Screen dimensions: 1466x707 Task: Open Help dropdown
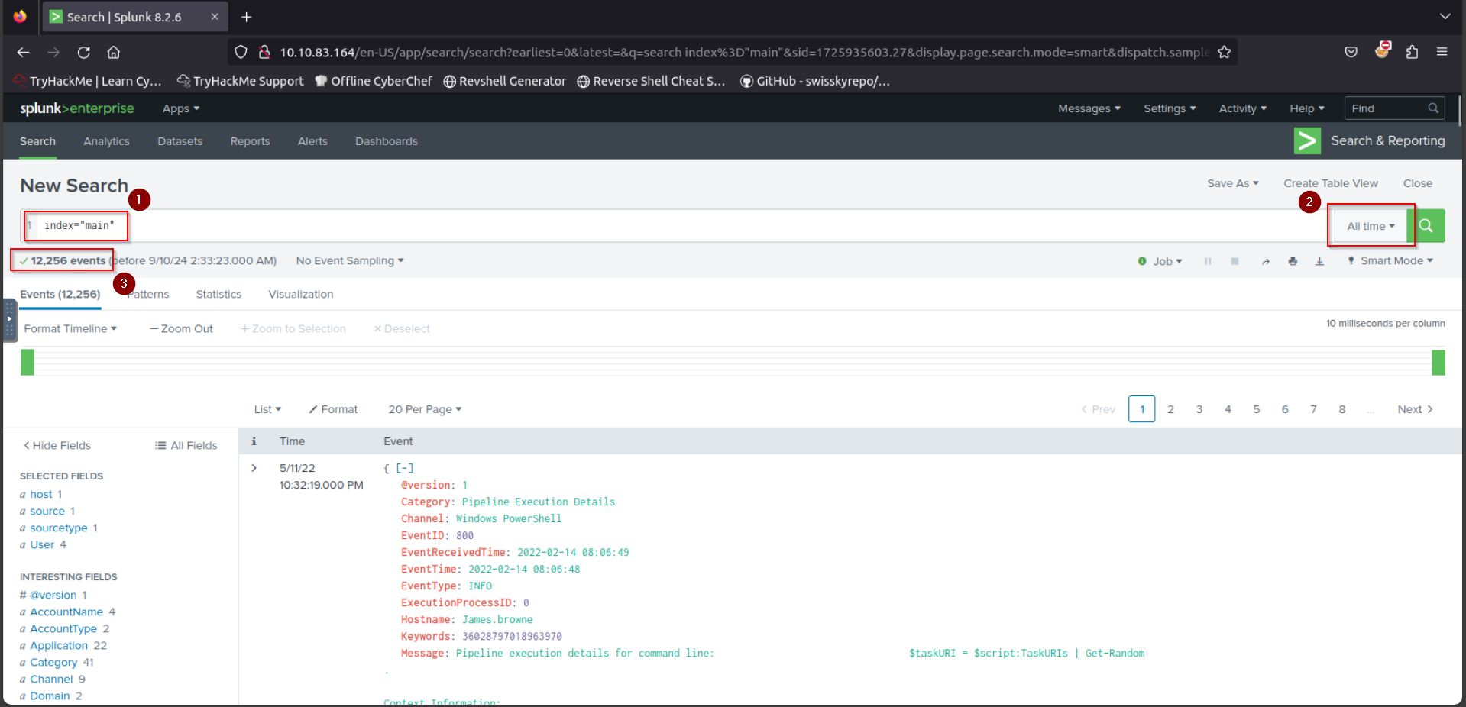pyautogui.click(x=1307, y=108)
